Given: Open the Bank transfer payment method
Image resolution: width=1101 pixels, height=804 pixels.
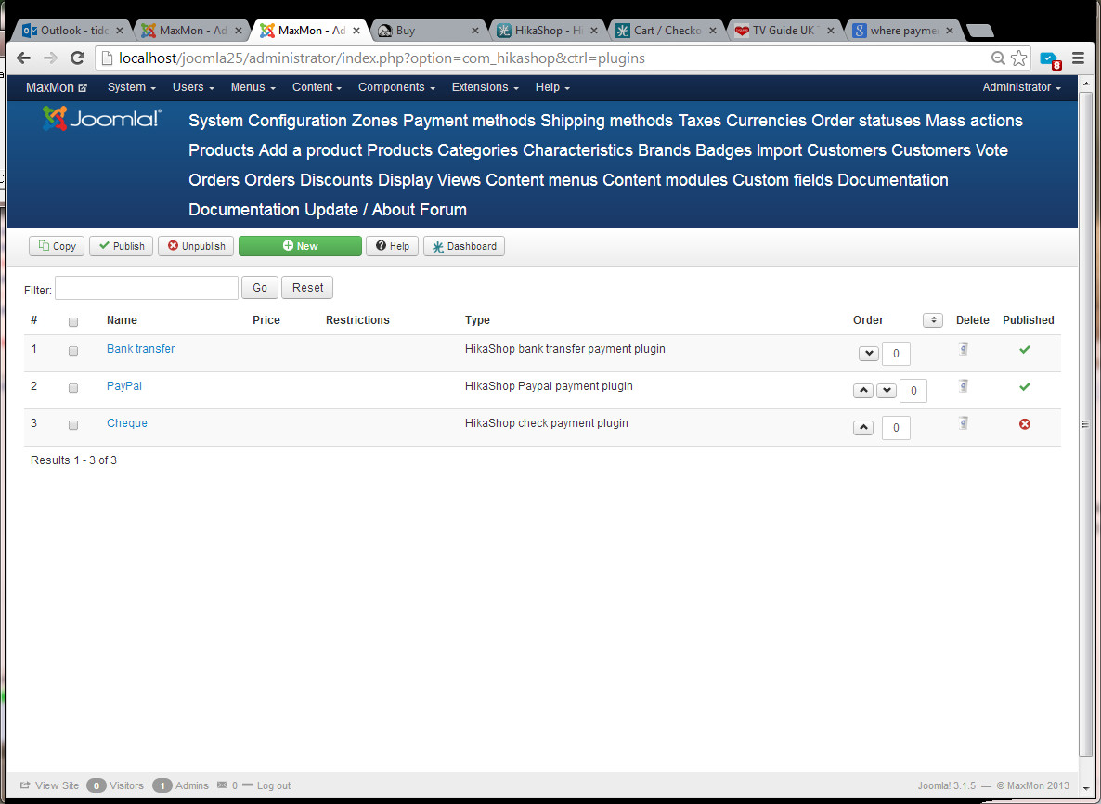Looking at the screenshot, I should click(140, 349).
